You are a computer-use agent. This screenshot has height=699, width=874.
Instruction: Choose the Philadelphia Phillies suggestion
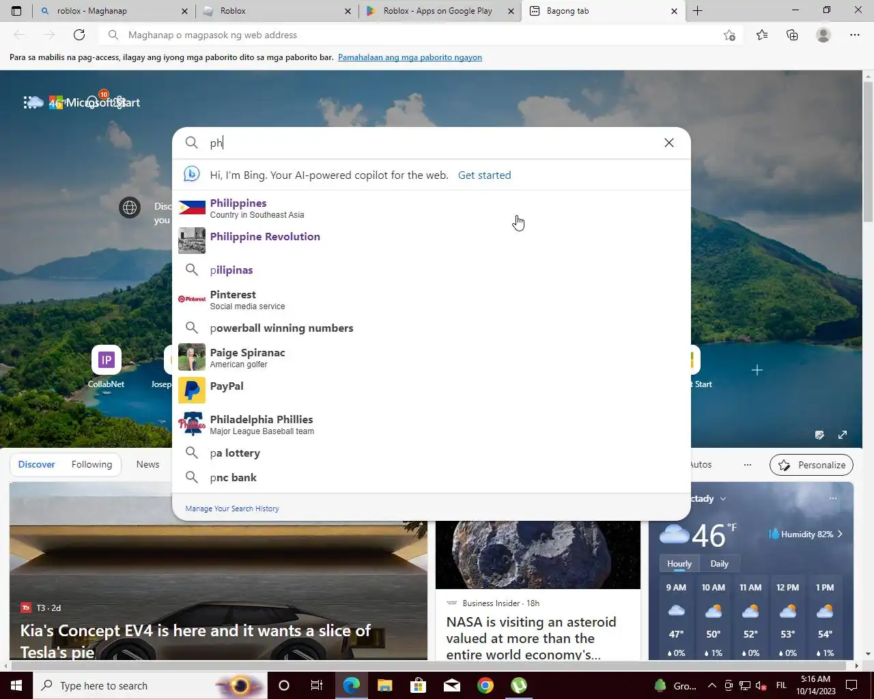click(x=432, y=424)
